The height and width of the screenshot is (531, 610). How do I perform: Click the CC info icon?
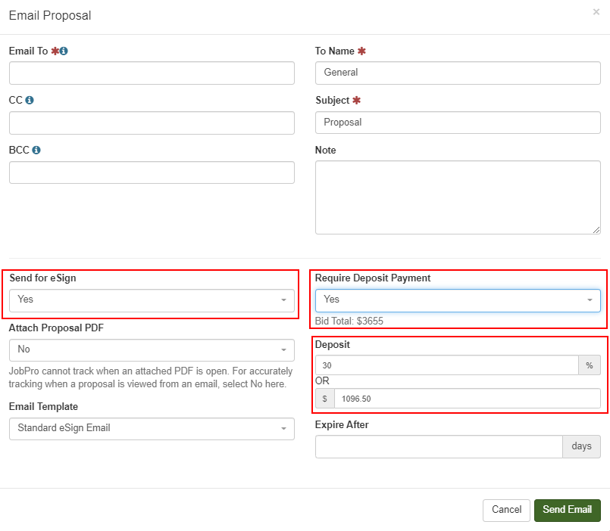click(x=30, y=100)
